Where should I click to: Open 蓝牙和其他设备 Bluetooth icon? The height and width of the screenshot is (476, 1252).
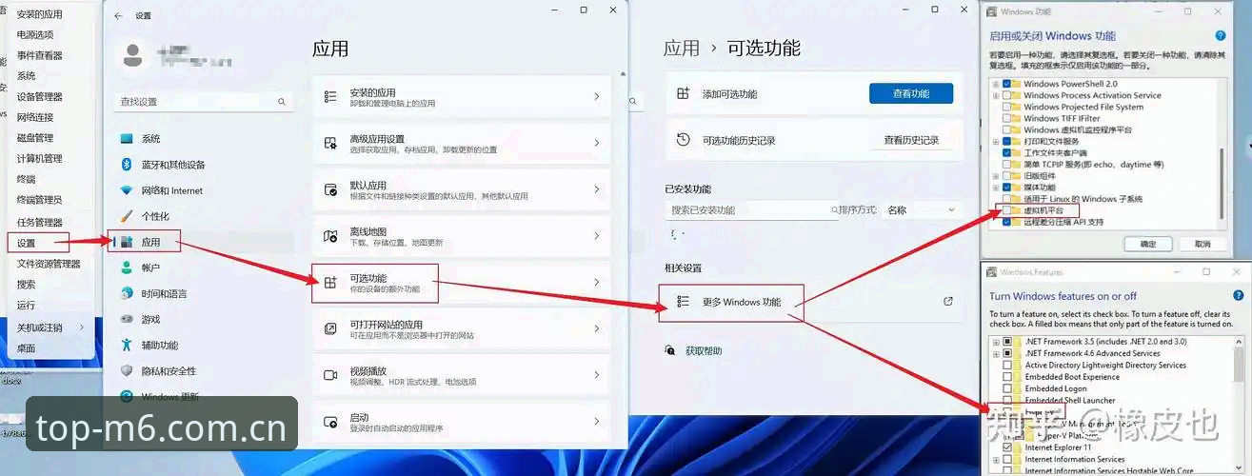coord(127,165)
